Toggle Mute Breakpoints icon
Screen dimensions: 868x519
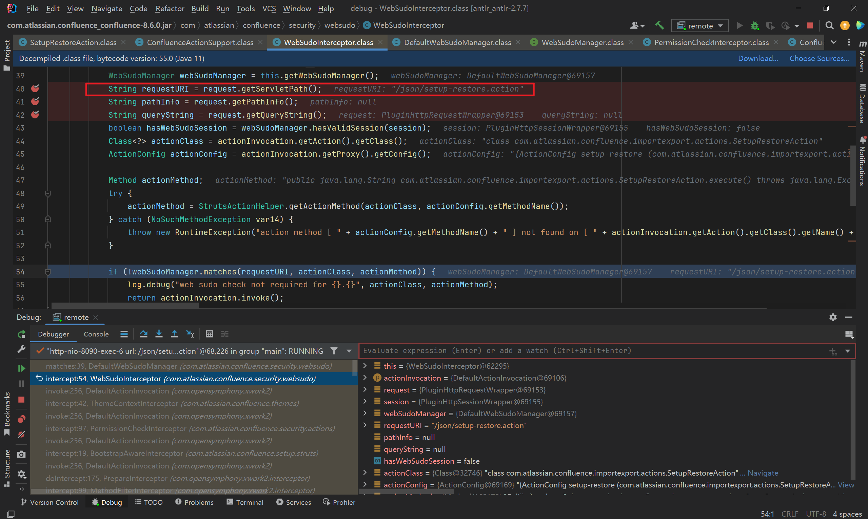pyautogui.click(x=21, y=435)
